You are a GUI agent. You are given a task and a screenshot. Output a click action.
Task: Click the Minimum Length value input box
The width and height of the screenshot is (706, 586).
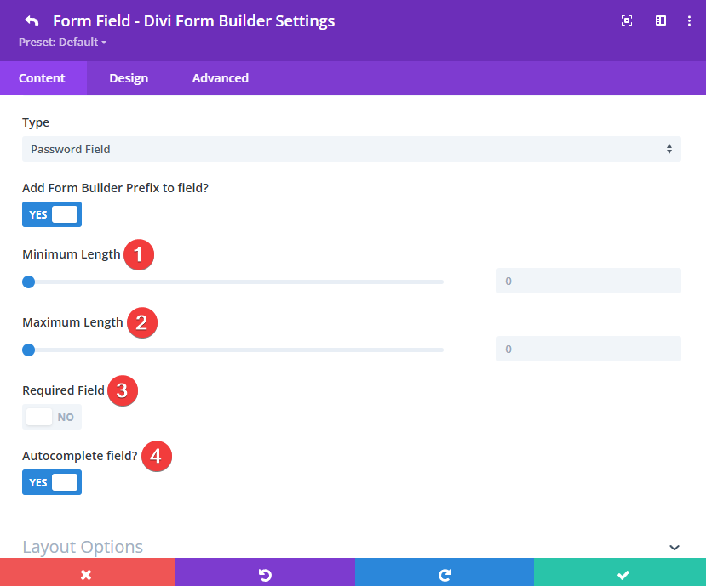(x=588, y=281)
